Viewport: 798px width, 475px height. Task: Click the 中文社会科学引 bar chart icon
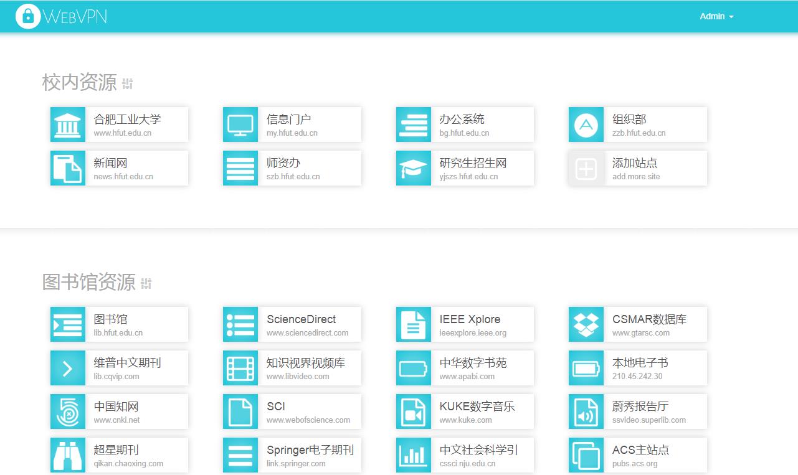point(414,455)
